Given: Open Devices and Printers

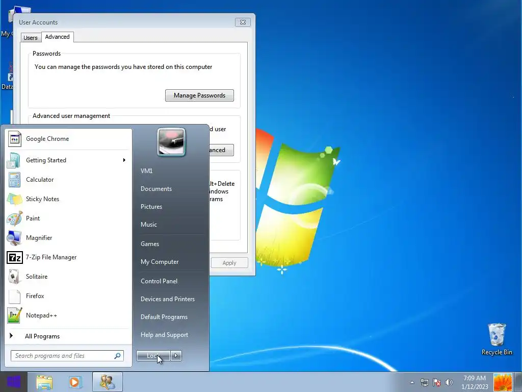Looking at the screenshot, I should [168, 299].
